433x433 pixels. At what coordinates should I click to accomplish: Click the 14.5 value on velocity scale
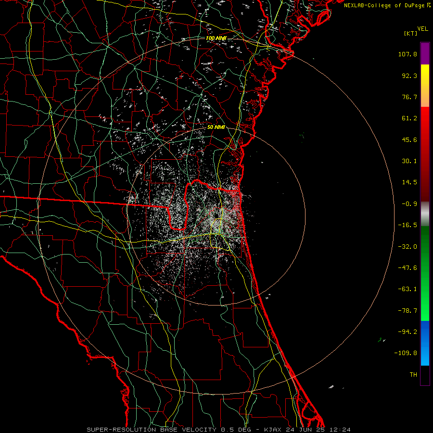[x=409, y=182]
